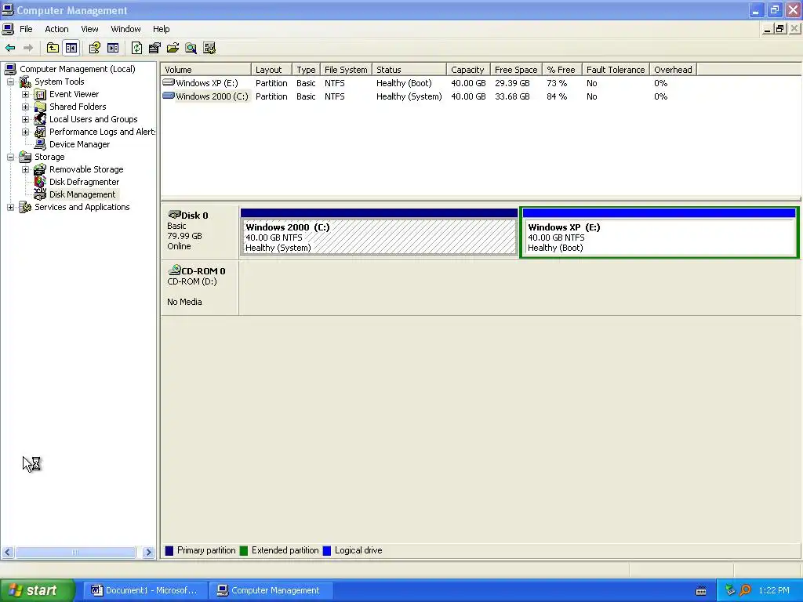
Task: Select the Disk 0 label panel
Action: [x=200, y=231]
